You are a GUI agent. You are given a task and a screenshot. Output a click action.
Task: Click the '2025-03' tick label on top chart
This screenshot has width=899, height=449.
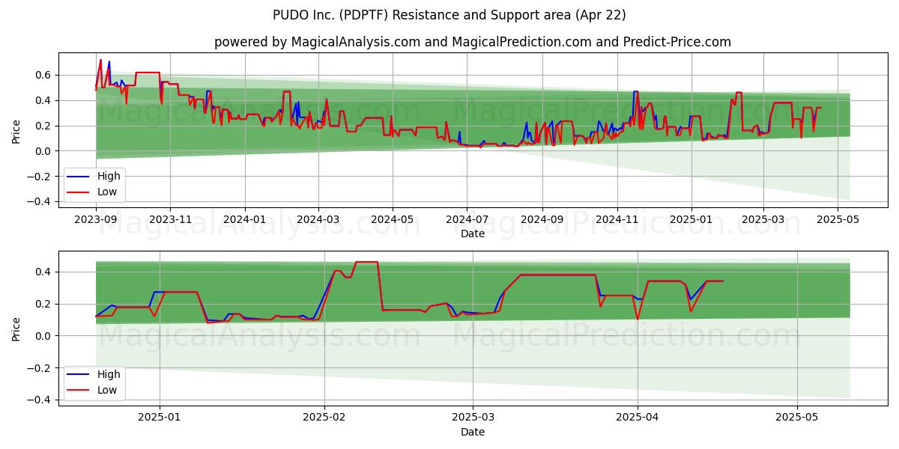tap(763, 219)
